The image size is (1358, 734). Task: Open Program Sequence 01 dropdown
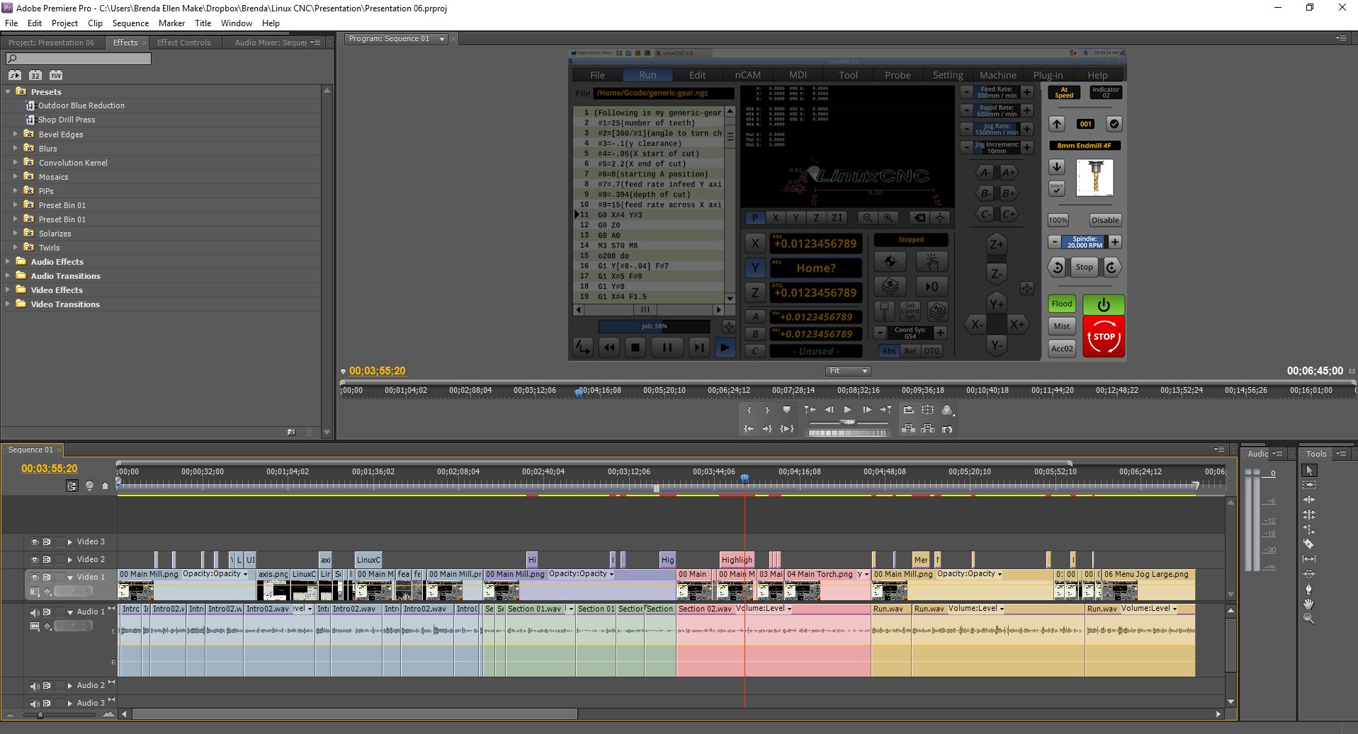442,39
